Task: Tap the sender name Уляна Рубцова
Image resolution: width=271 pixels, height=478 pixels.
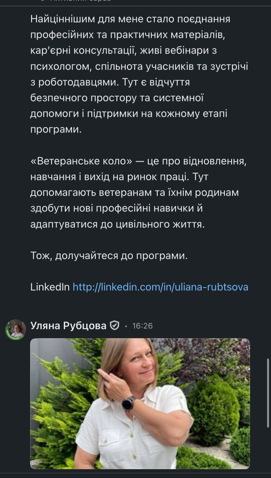Action: pos(68,326)
